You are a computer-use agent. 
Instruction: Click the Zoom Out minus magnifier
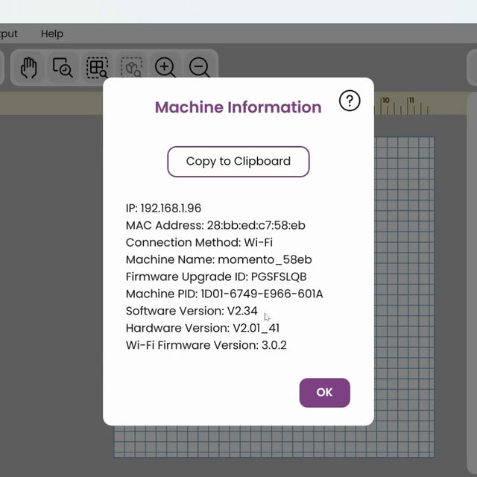(199, 68)
